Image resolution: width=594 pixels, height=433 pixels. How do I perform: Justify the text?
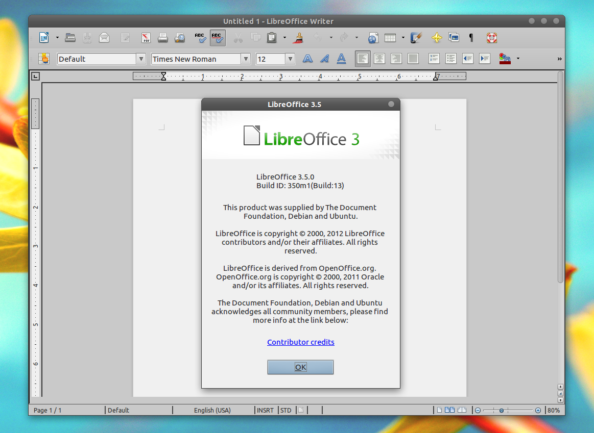pos(413,59)
